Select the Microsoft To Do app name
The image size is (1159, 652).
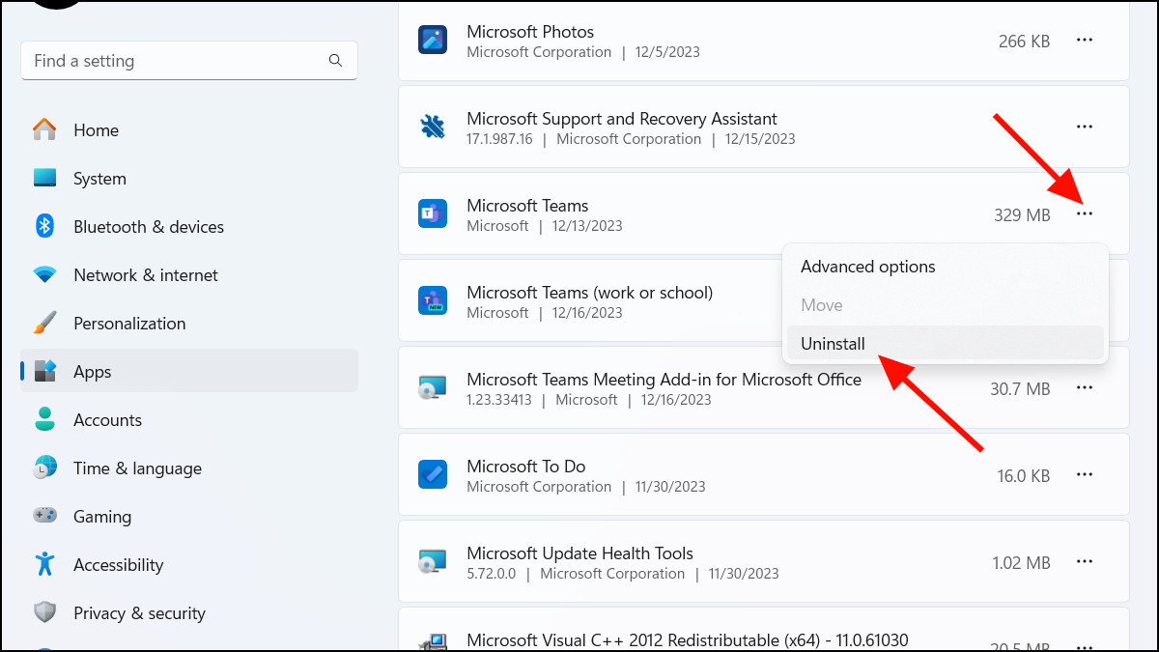coord(526,467)
